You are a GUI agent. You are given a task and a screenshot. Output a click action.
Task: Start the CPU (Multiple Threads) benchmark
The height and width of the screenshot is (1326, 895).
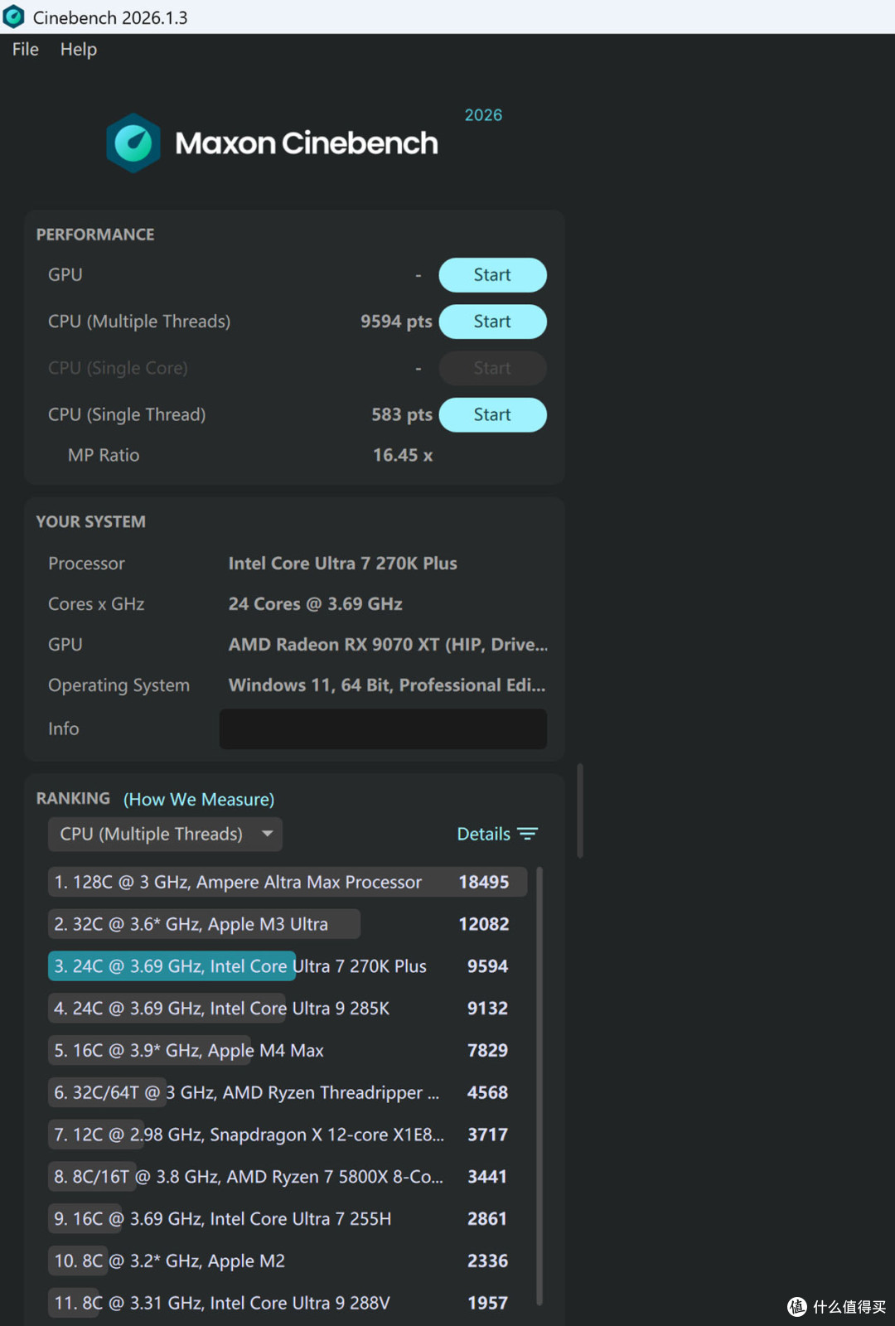click(x=492, y=322)
